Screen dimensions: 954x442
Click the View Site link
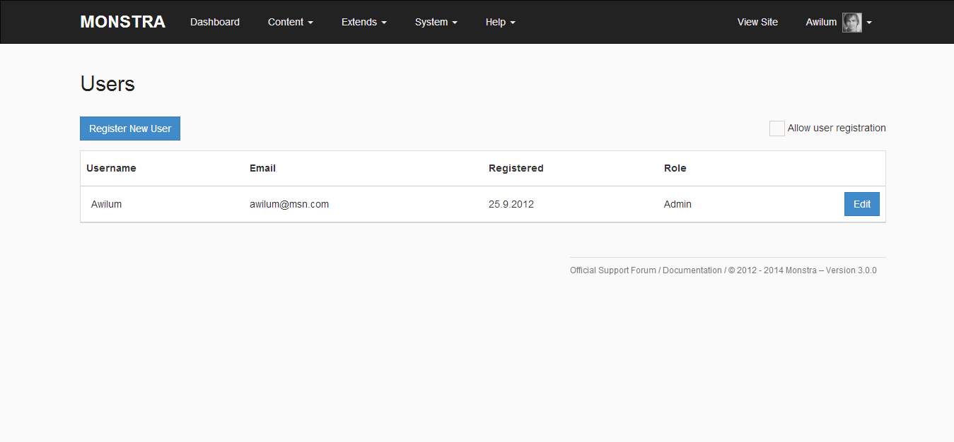[x=757, y=22]
